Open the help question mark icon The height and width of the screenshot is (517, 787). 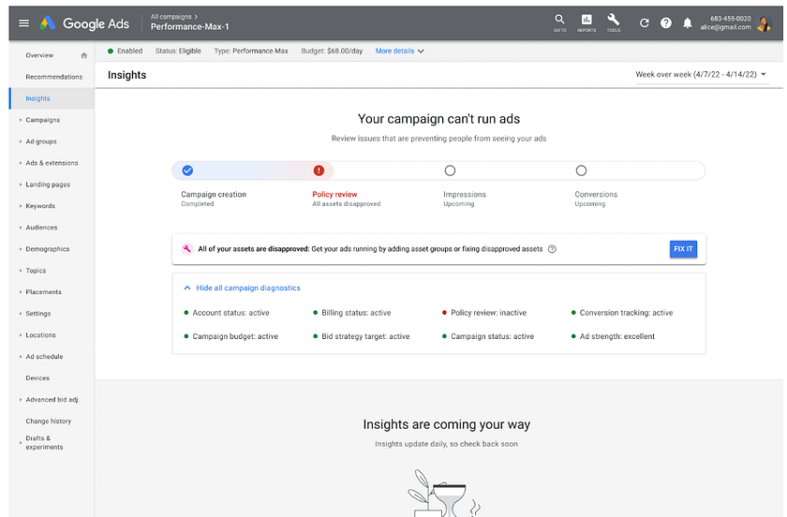click(x=666, y=23)
